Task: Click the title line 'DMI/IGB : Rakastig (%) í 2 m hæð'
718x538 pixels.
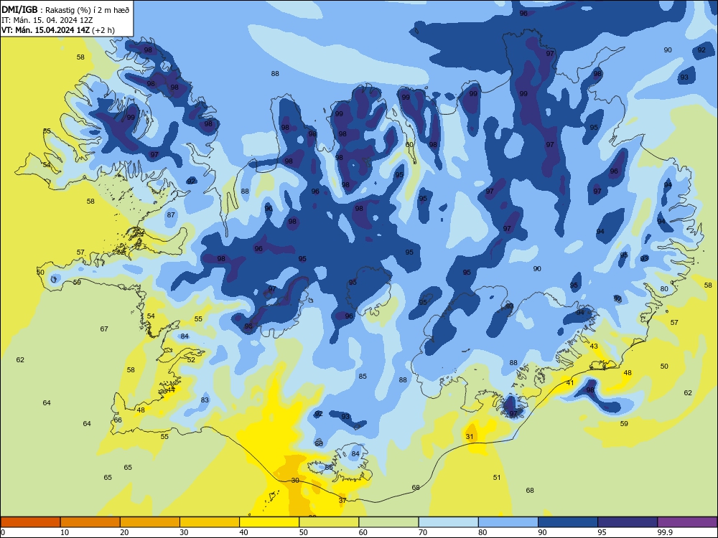Action: pyautogui.click(x=65, y=10)
